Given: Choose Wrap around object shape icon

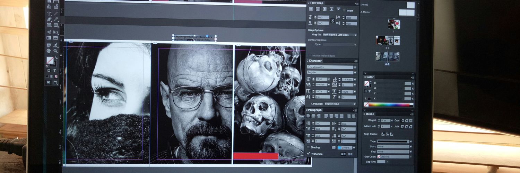Looking at the screenshot, I should pos(324,9).
